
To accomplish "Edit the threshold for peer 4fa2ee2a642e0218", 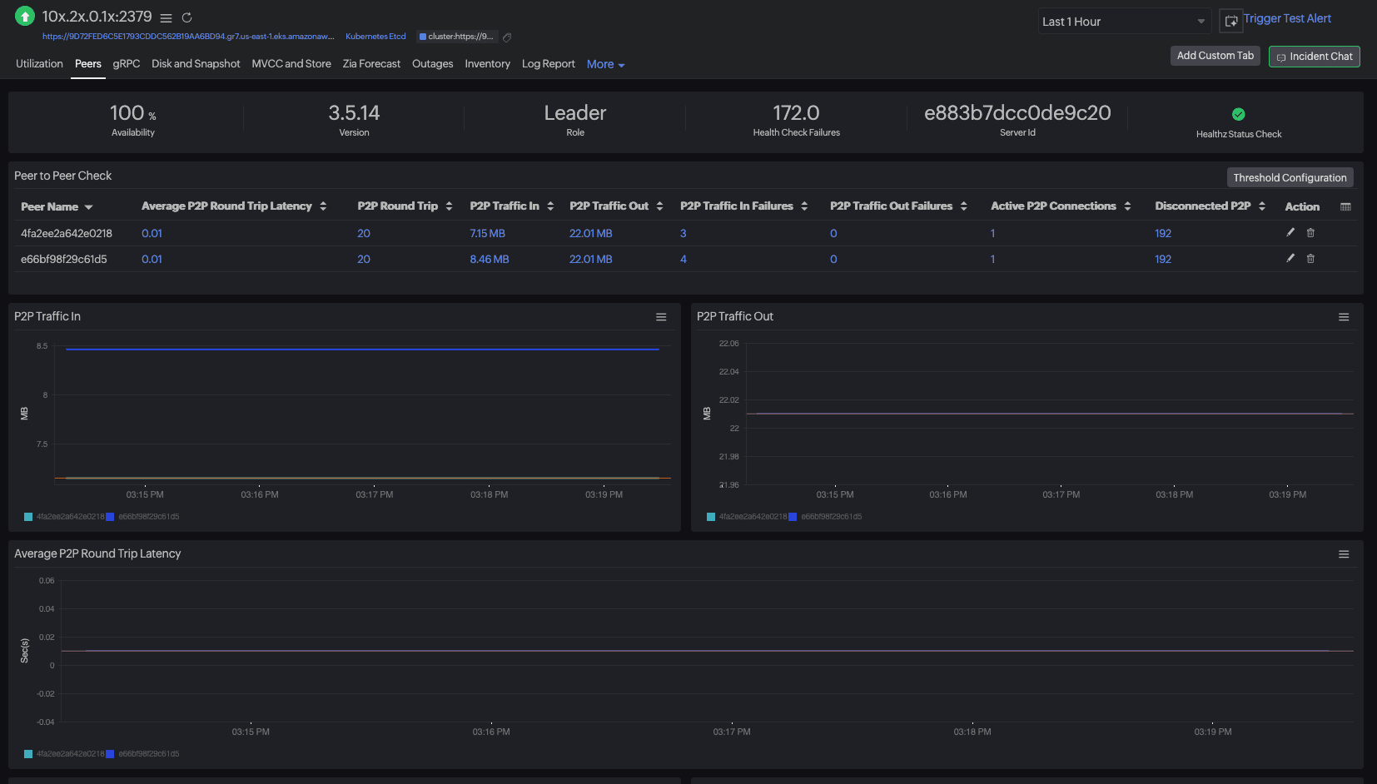I will coord(1290,233).
